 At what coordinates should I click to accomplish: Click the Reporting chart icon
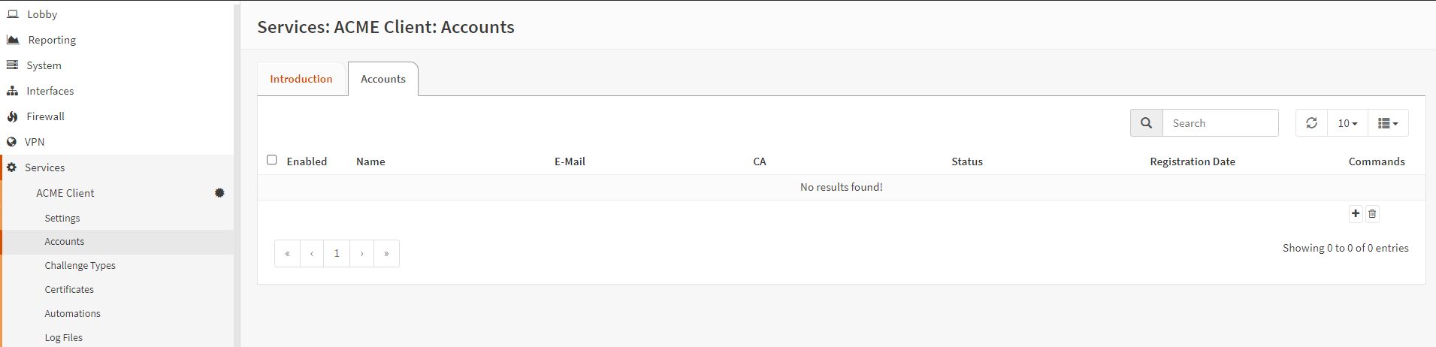13,40
